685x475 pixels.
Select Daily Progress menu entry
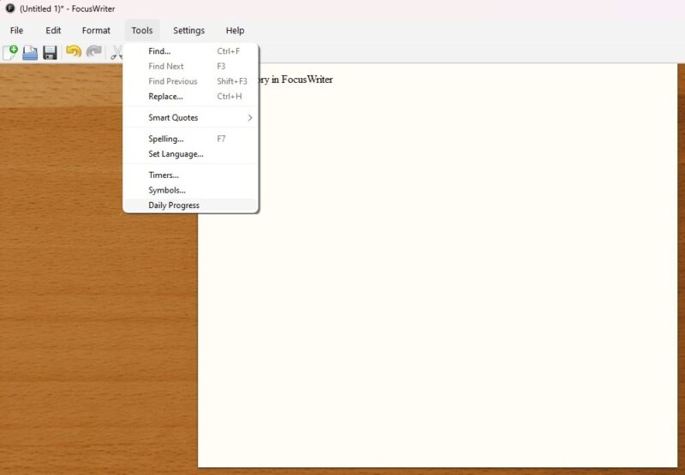(x=191, y=205)
